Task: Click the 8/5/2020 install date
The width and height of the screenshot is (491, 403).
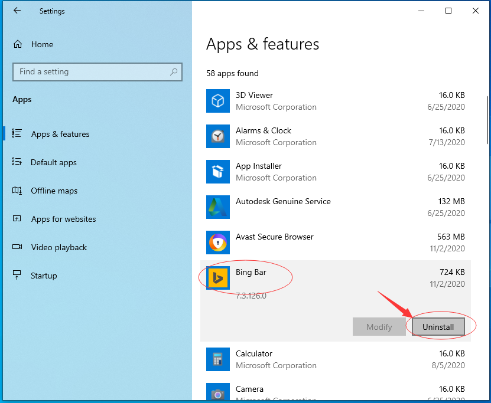Action: click(x=448, y=365)
